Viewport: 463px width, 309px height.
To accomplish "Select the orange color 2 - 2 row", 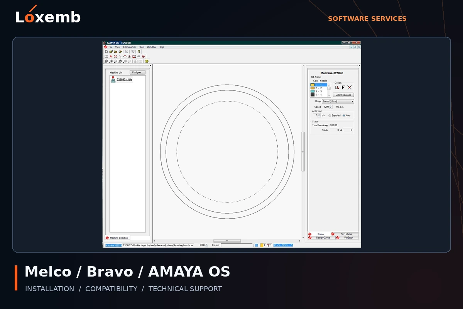I will [x=319, y=88].
